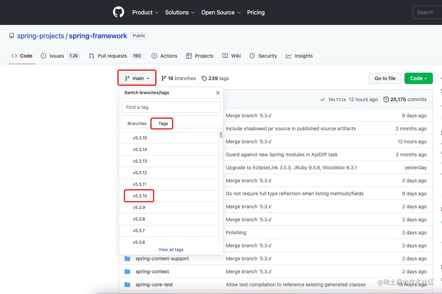Select tag v5.3.8
The height and width of the screenshot is (294, 442).
coord(169,219)
